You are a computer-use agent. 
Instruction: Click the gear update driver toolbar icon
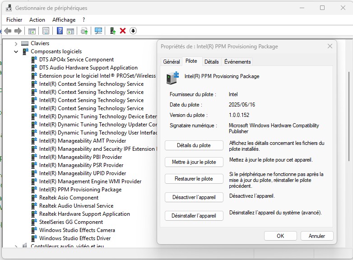[84, 31]
